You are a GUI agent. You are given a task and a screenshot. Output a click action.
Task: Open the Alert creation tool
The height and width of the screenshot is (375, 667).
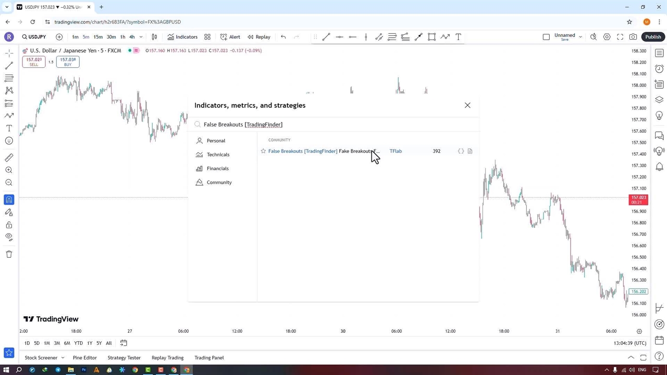pyautogui.click(x=230, y=37)
